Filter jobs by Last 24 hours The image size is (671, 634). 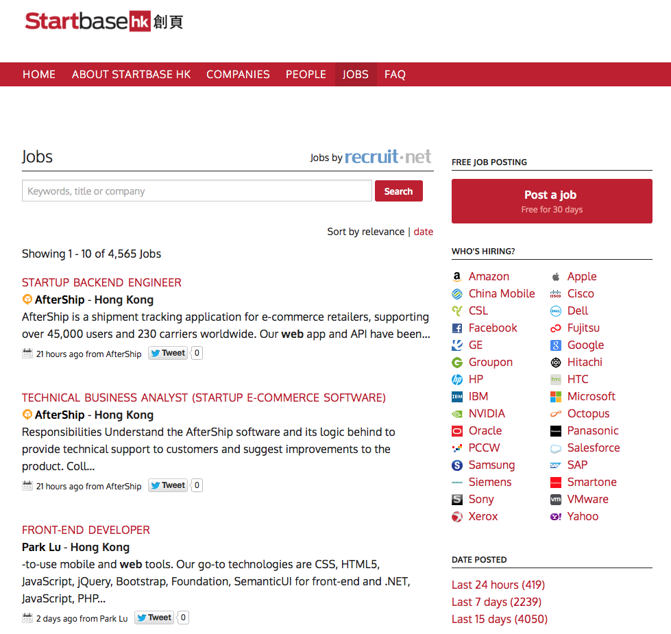(x=498, y=585)
